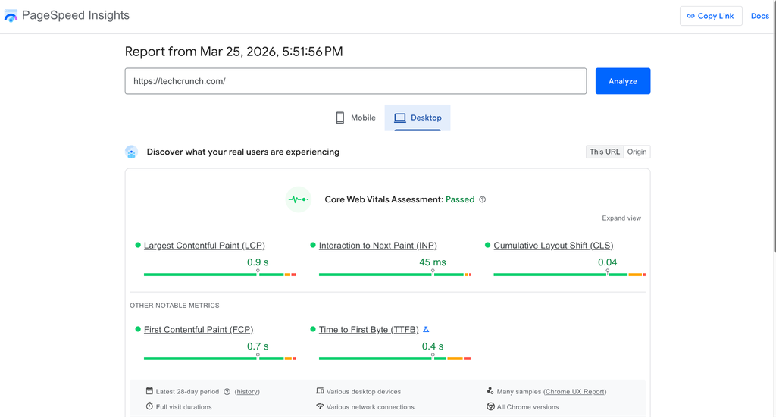776x417 pixels.
Task: Click the Analyze button
Action: pos(623,81)
